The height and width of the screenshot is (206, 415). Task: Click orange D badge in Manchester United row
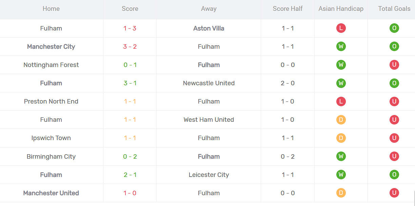[x=341, y=193]
